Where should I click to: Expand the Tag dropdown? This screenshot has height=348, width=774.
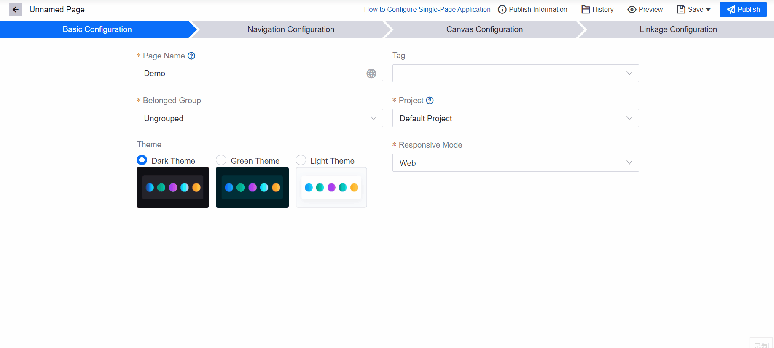(515, 73)
